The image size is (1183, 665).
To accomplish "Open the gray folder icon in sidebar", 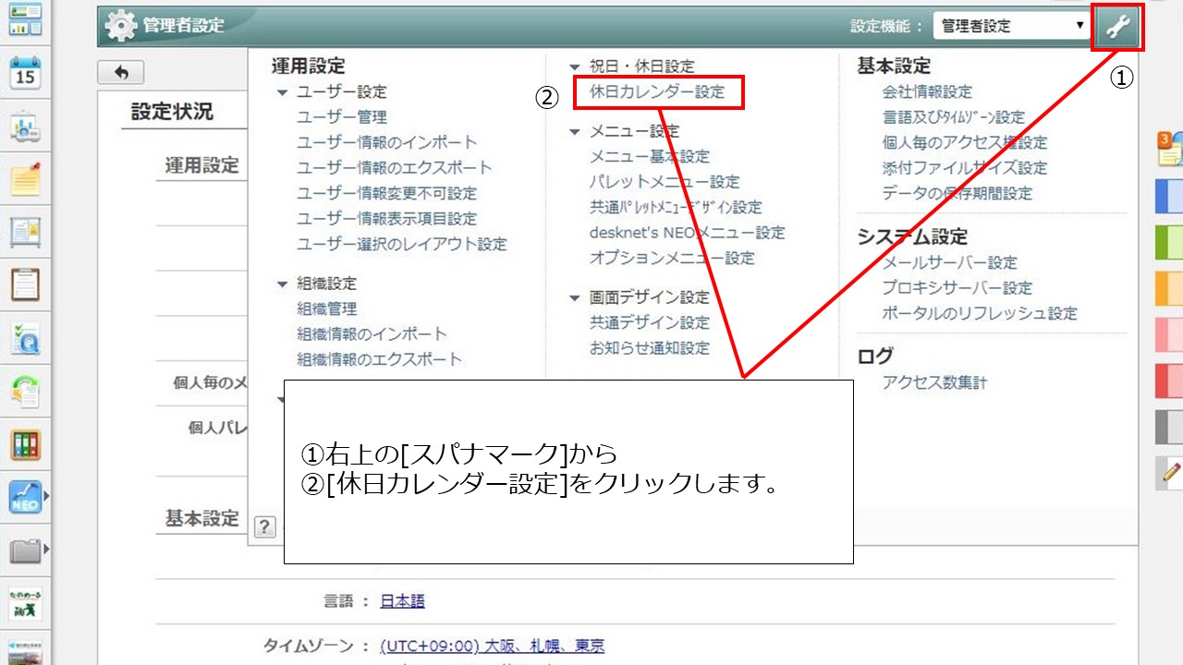I will 25,551.
